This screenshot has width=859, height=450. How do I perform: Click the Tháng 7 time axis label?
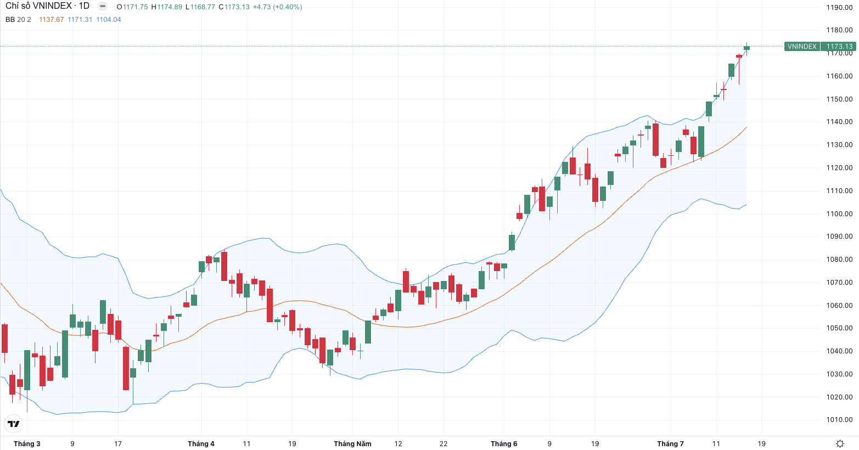[670, 443]
